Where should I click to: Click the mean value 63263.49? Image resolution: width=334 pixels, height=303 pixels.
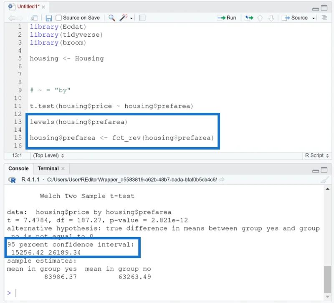coord(134,277)
